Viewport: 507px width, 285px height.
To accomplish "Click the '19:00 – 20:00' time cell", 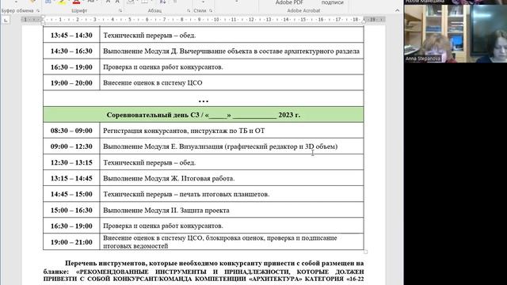I will pyautogui.click(x=71, y=82).
